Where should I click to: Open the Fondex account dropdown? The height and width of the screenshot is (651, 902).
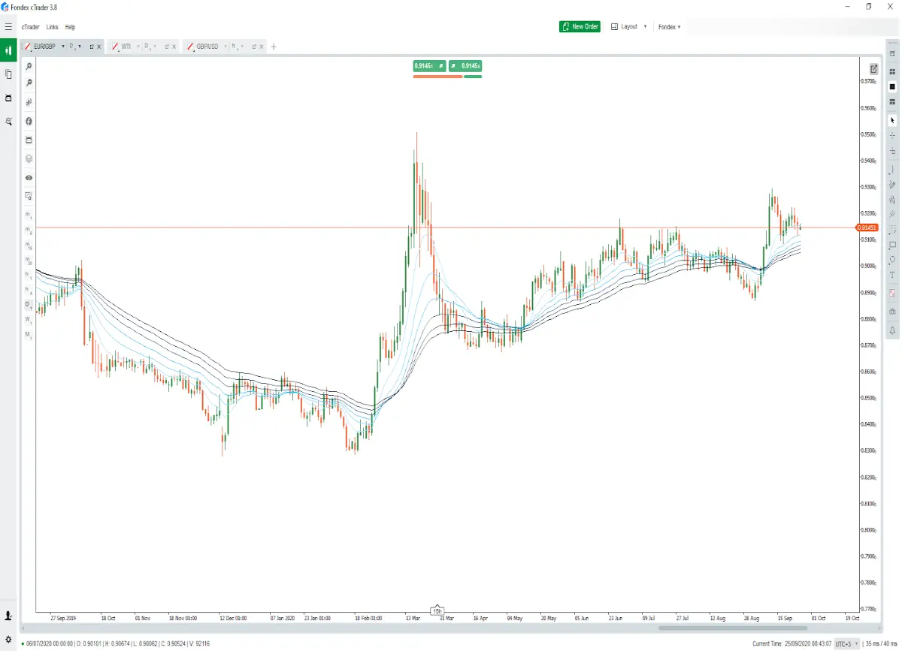click(x=669, y=27)
